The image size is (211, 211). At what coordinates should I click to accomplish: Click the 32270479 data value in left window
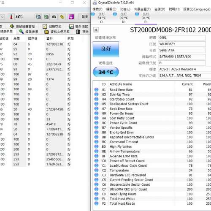pyautogui.click(x=54, y=64)
